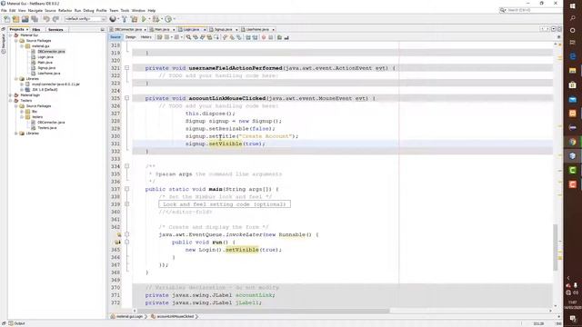Click the Microsoft Store taskbar icon
This screenshot has height=327, width=582.
click(572, 84)
